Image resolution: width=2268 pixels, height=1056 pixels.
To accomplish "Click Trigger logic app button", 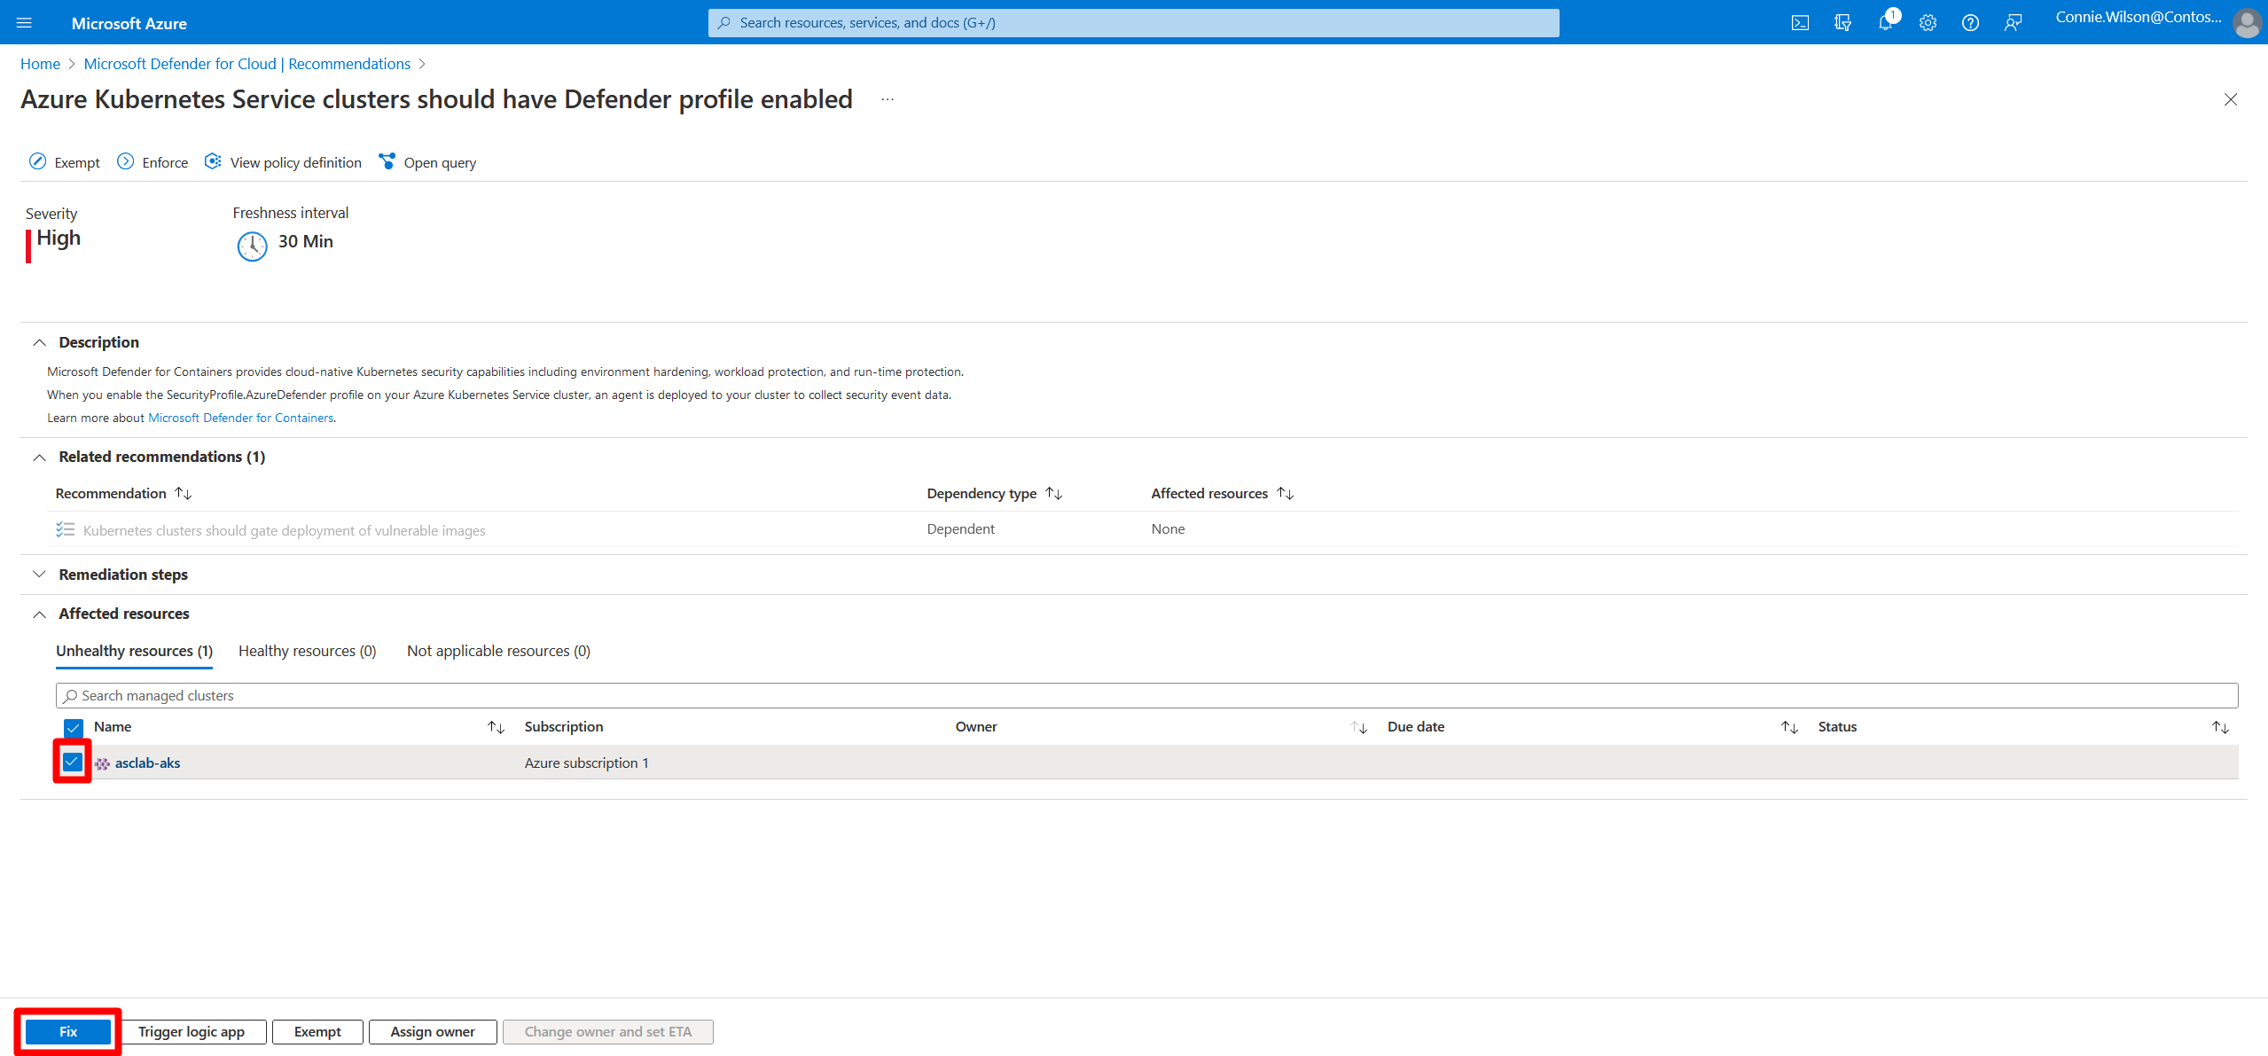I will tap(191, 1031).
